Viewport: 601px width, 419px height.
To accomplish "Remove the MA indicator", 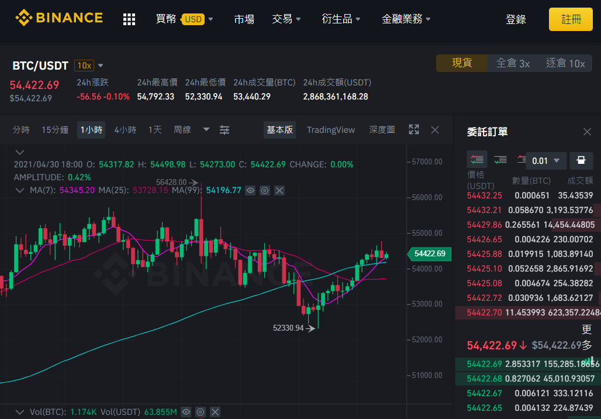I will [x=279, y=190].
